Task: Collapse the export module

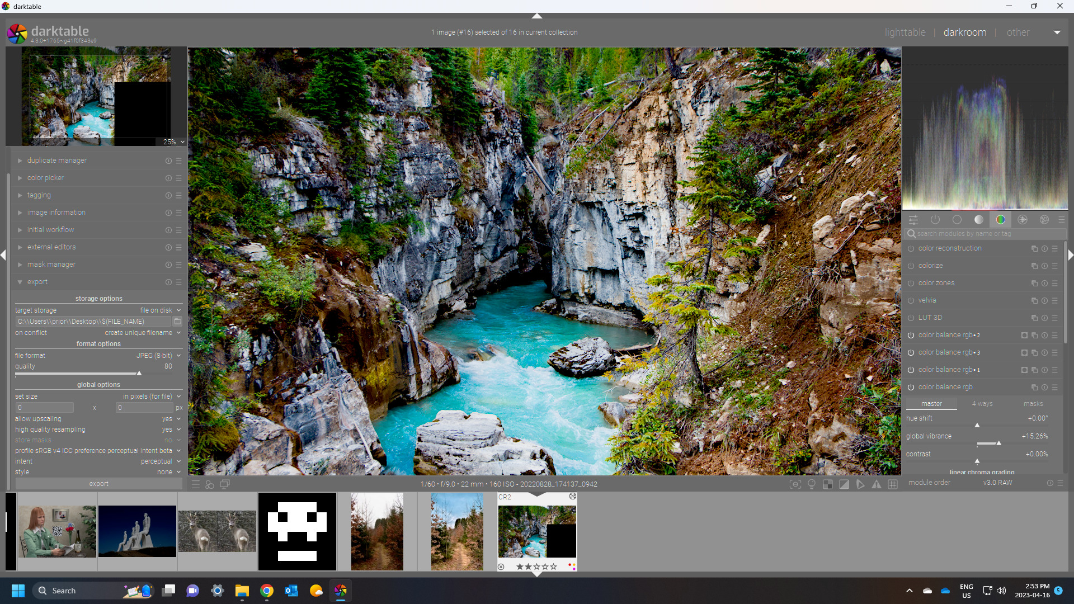Action: click(37, 282)
